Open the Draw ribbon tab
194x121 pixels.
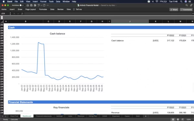click(x=20, y=9)
